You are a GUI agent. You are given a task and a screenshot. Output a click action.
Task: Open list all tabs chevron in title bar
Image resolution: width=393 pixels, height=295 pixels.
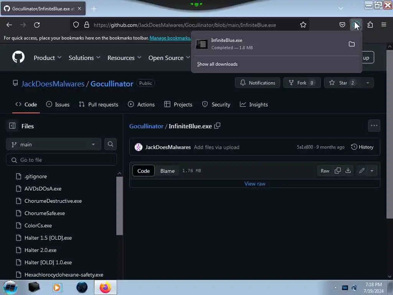pos(341,8)
